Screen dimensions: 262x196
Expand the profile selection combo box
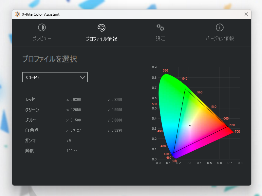[x=55, y=77]
